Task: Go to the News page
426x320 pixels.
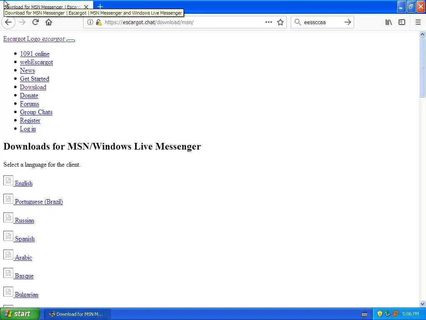Action: [x=27, y=70]
